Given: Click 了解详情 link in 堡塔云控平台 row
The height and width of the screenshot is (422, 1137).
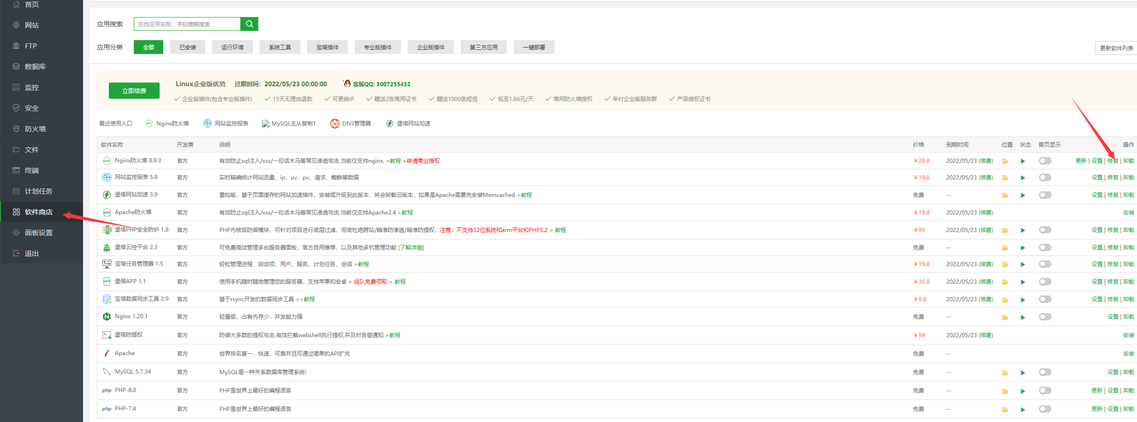Looking at the screenshot, I should [411, 248].
